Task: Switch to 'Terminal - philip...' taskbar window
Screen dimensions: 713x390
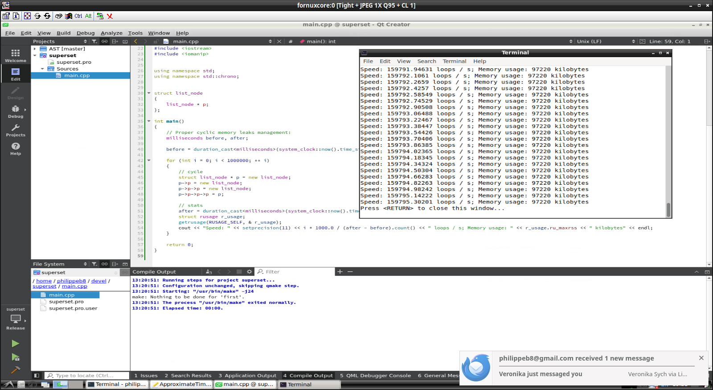Action: [117, 384]
